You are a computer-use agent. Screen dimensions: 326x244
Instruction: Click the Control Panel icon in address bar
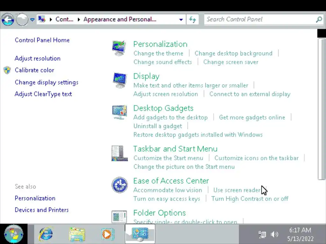pos(42,19)
